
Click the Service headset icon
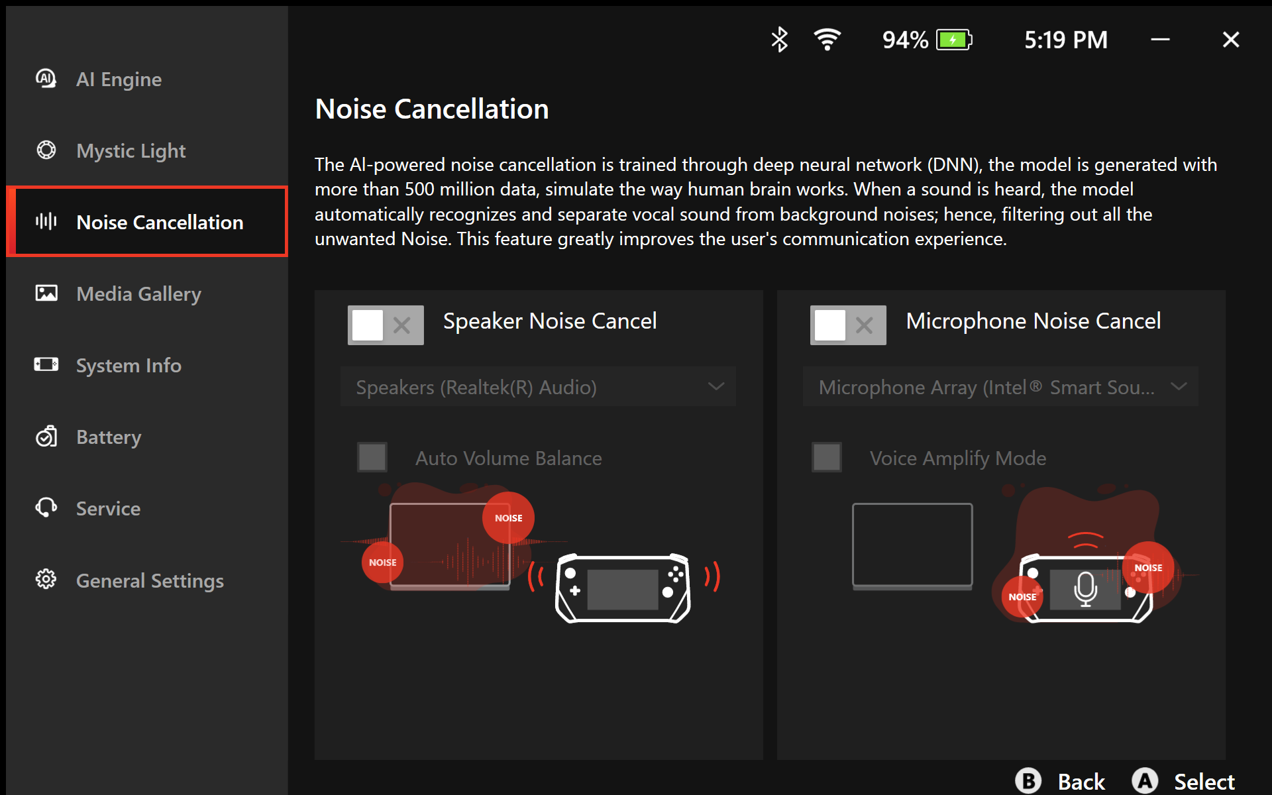(x=46, y=508)
